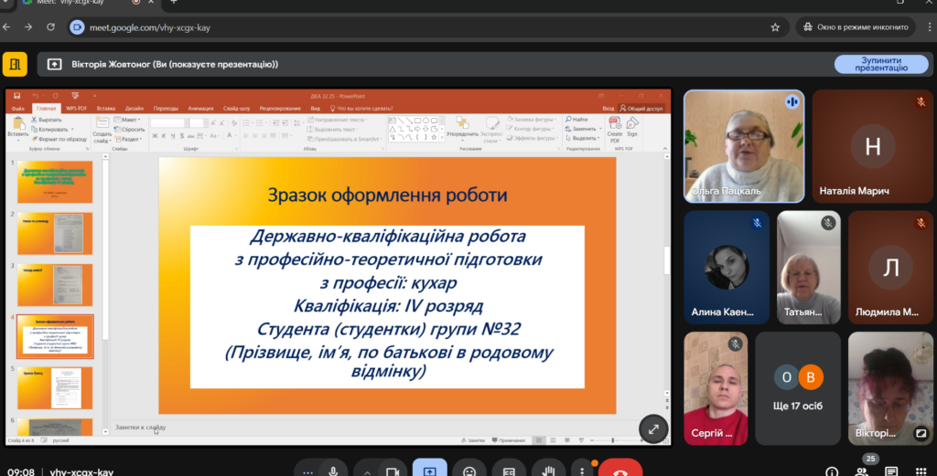This screenshot has height=476, width=937.
Task: Toggle the camera button in Meet bar
Action: click(391, 471)
